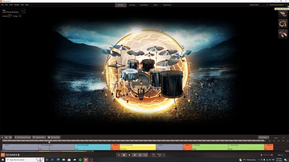The image size is (289, 162).
Task: Click the speaker icon beside the volume slider
Action: (261, 155)
